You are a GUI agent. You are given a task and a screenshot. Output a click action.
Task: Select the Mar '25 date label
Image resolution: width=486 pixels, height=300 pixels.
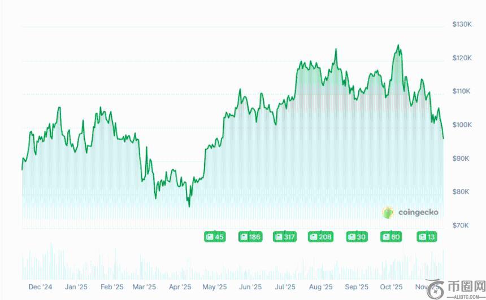click(144, 286)
